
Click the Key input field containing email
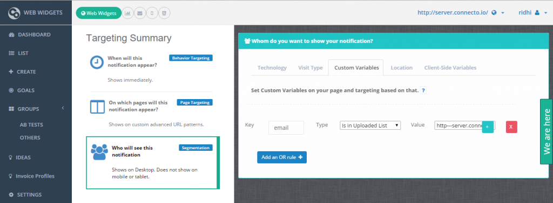[x=286, y=128]
